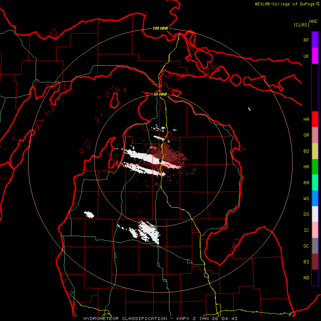
Task: Click the light green RA legend swatch
Action: click(x=315, y=183)
